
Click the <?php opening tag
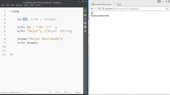point(15,11)
